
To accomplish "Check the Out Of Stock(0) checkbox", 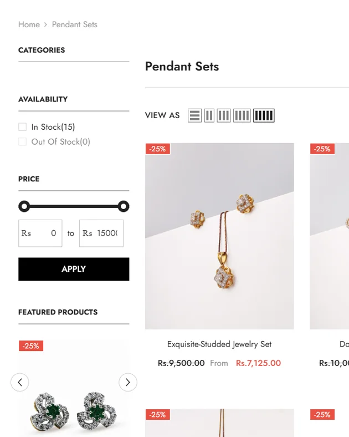I will 23,142.
